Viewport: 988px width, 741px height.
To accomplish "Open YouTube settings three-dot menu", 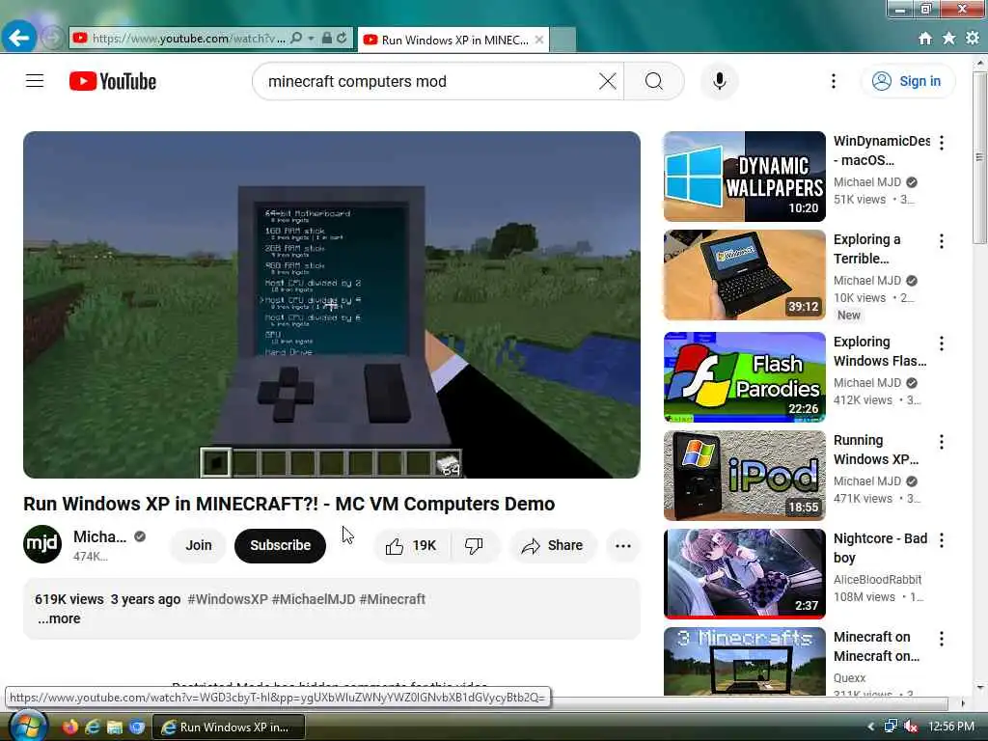I will [833, 81].
